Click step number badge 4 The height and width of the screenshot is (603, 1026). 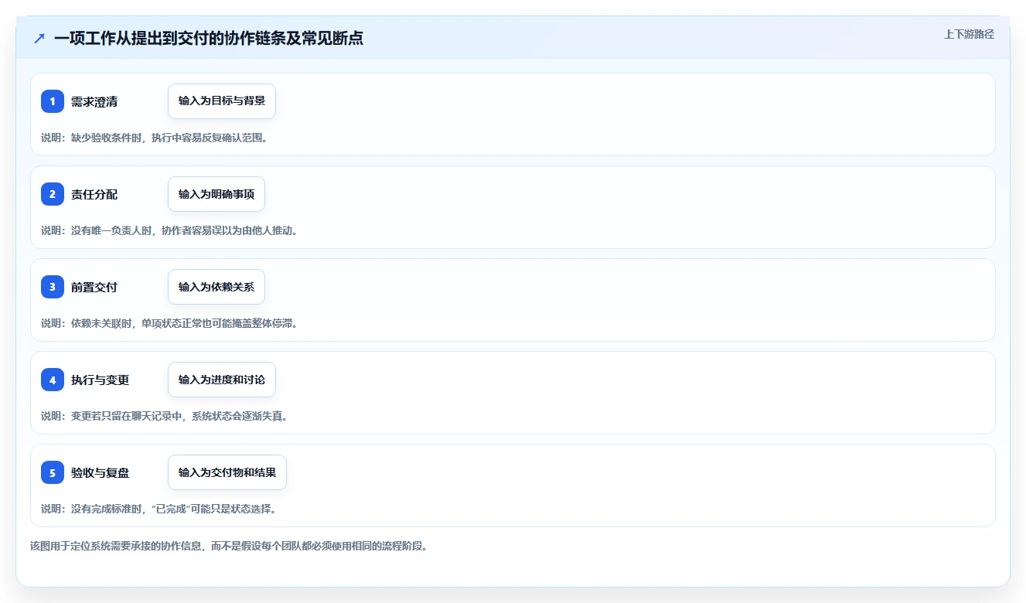pyautogui.click(x=53, y=380)
